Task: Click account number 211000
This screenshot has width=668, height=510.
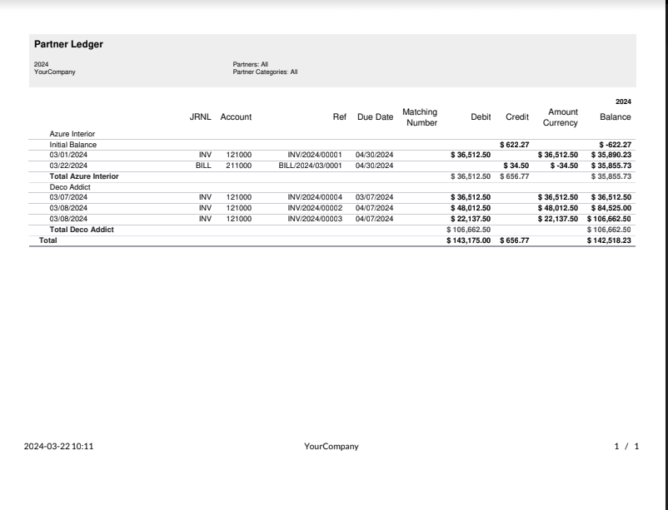Action: click(238, 166)
